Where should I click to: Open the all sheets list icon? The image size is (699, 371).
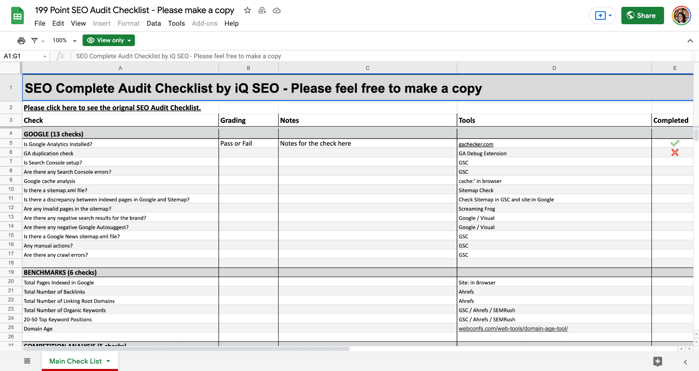[27, 361]
